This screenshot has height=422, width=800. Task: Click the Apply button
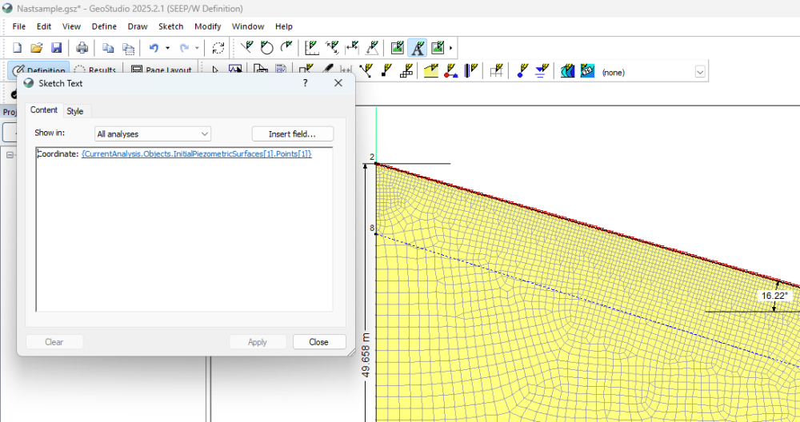click(x=257, y=342)
